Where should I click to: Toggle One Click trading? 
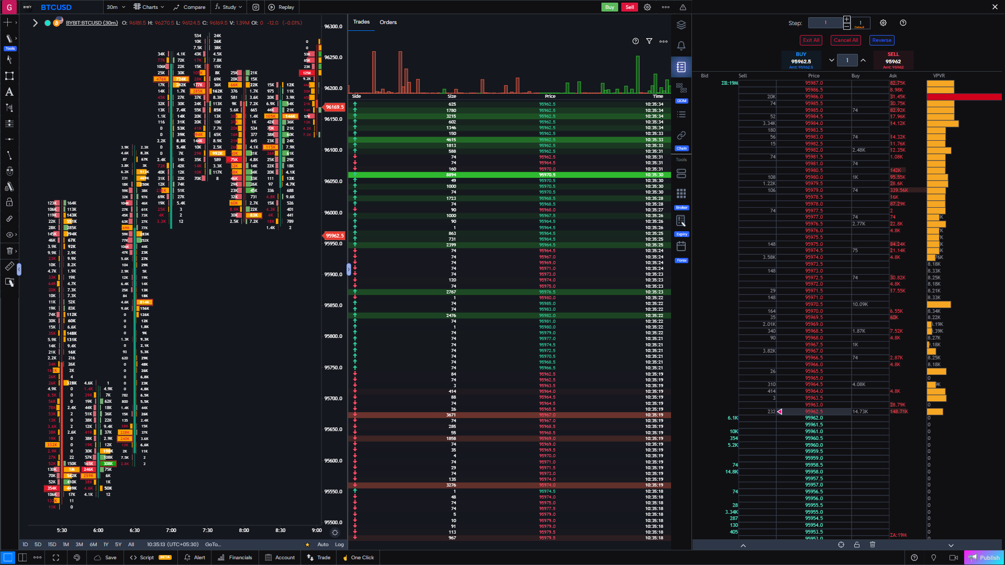coord(358,557)
